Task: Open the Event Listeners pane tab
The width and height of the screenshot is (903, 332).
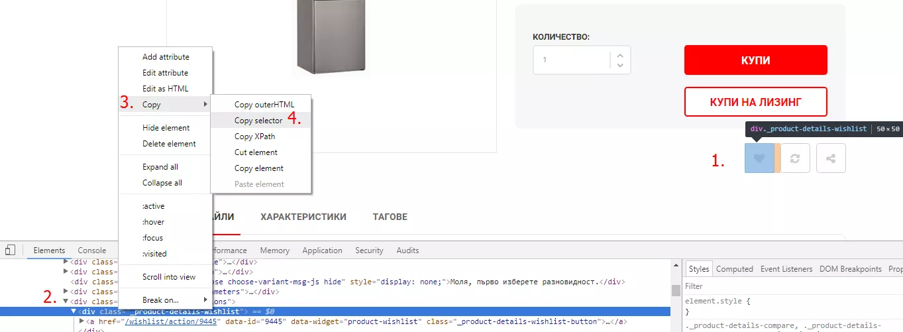Action: pos(786,269)
